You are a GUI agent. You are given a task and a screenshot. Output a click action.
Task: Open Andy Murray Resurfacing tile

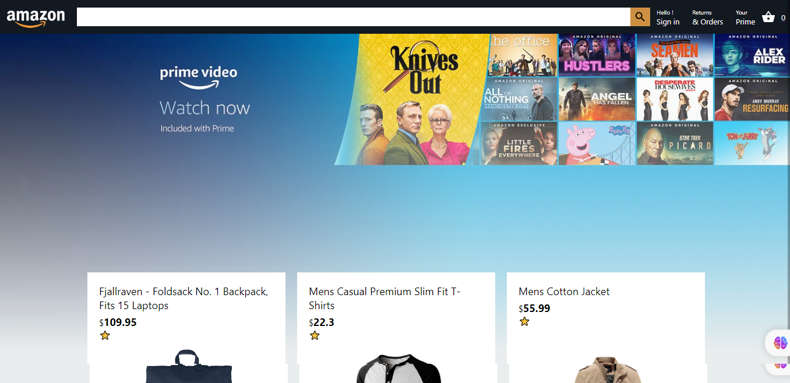752,99
